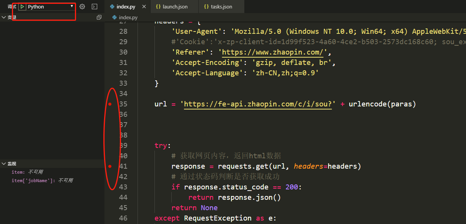Click the 'User-Agent' key on line 28

(x=197, y=32)
